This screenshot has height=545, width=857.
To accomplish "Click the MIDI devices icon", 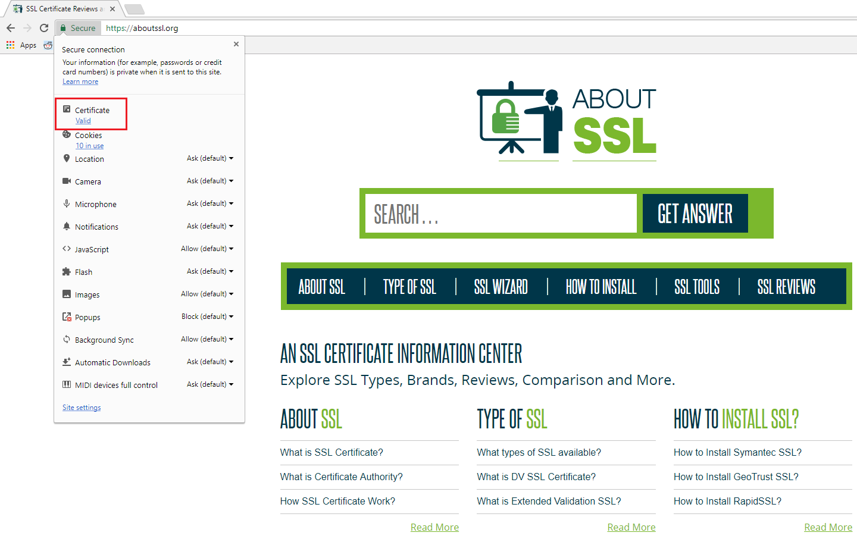I will [x=67, y=384].
